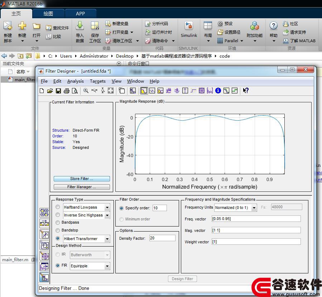This screenshot has width=322, height=297.
Task: Select the Specify order radio button
Action: tap(121, 208)
